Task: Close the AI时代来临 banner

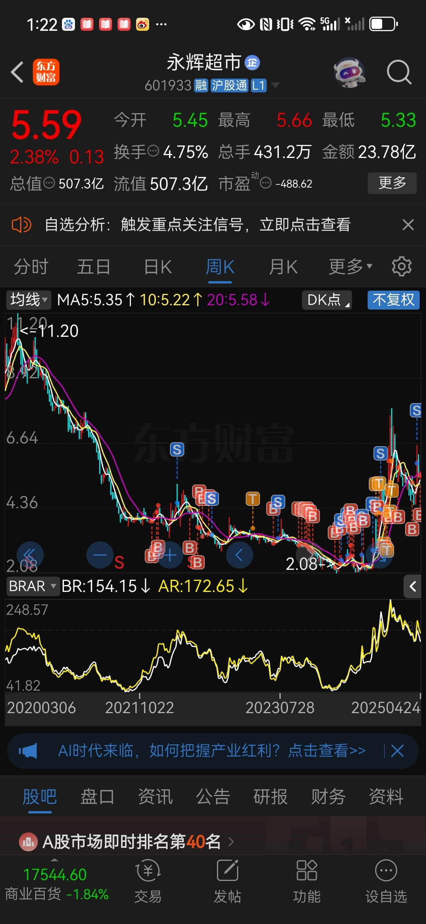Action: [397, 751]
